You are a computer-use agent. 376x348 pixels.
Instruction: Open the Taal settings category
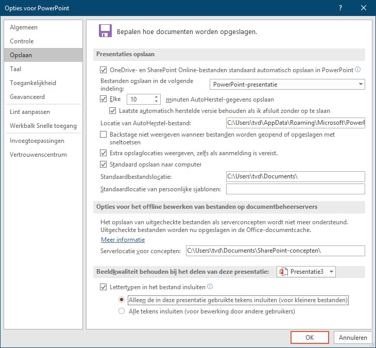(43, 69)
